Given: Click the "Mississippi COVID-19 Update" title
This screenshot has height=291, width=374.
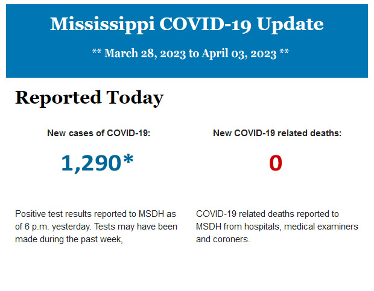Looking at the screenshot, I should click(186, 24).
